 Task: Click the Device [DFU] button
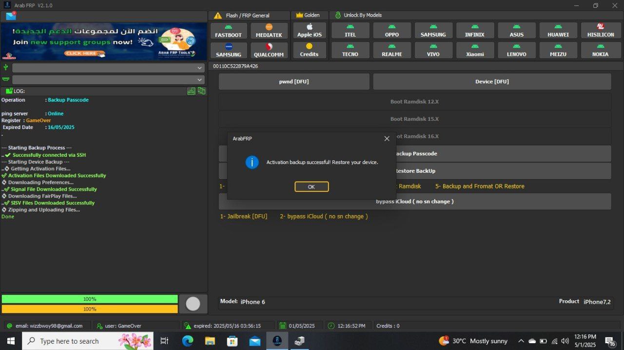(x=492, y=82)
